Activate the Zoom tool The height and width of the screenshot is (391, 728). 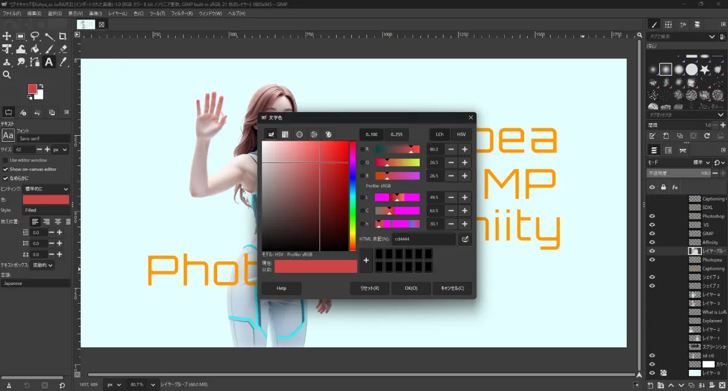pos(7,73)
